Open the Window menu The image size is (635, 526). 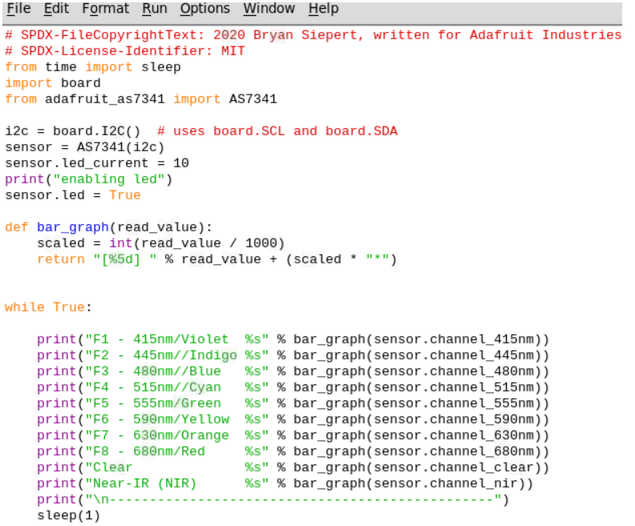click(269, 9)
